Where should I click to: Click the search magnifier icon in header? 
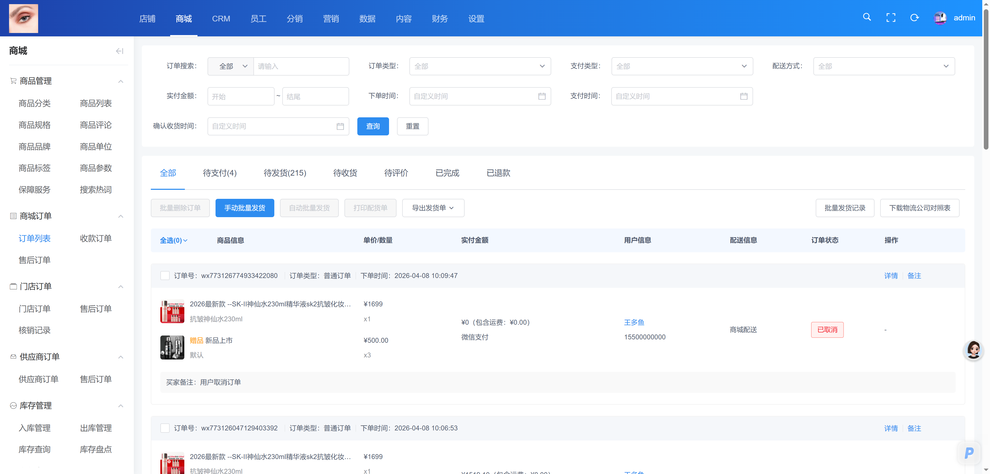tap(867, 17)
